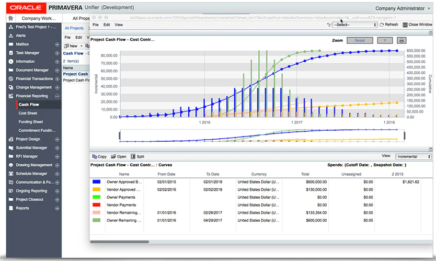The height and width of the screenshot is (261, 436).
Task: Click the filter funnel icon beside Select
Action: pos(329,25)
